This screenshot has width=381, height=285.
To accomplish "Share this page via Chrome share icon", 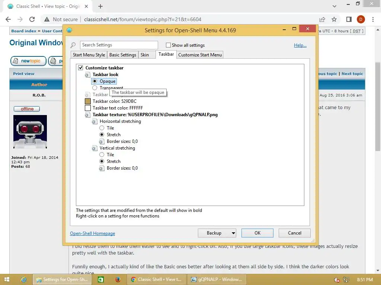I will click(322, 19).
